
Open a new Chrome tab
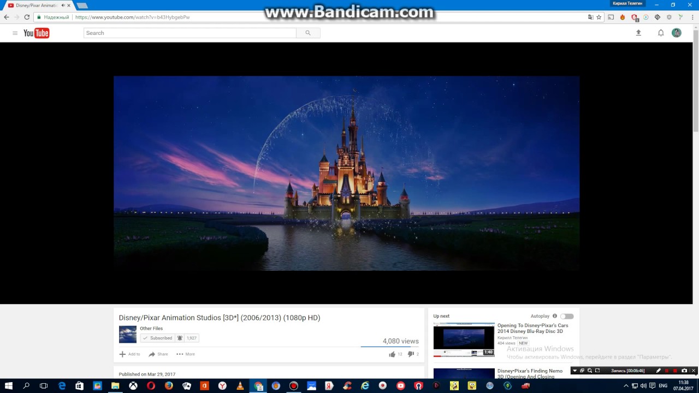point(82,5)
